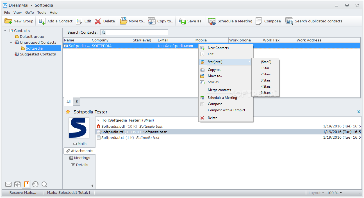This screenshot has height=198, width=364.
Task: Open the GoTo menu
Action: click(x=29, y=12)
